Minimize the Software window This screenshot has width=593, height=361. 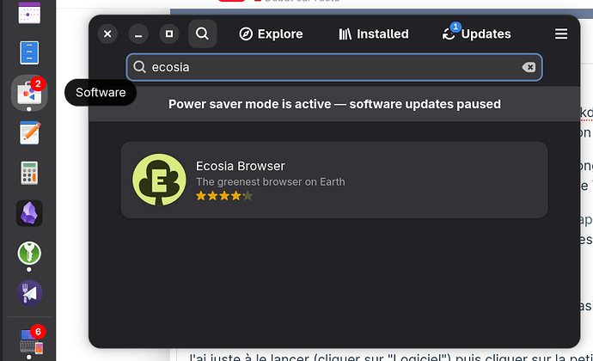(x=138, y=34)
